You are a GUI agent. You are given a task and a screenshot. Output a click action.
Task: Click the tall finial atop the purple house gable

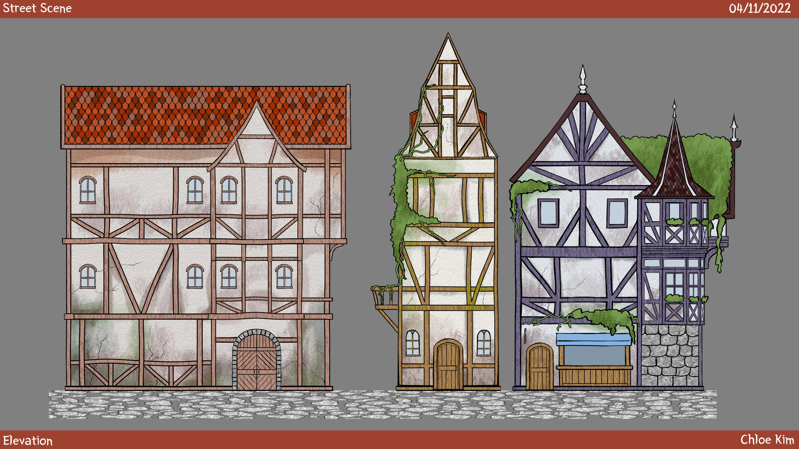[x=582, y=80]
